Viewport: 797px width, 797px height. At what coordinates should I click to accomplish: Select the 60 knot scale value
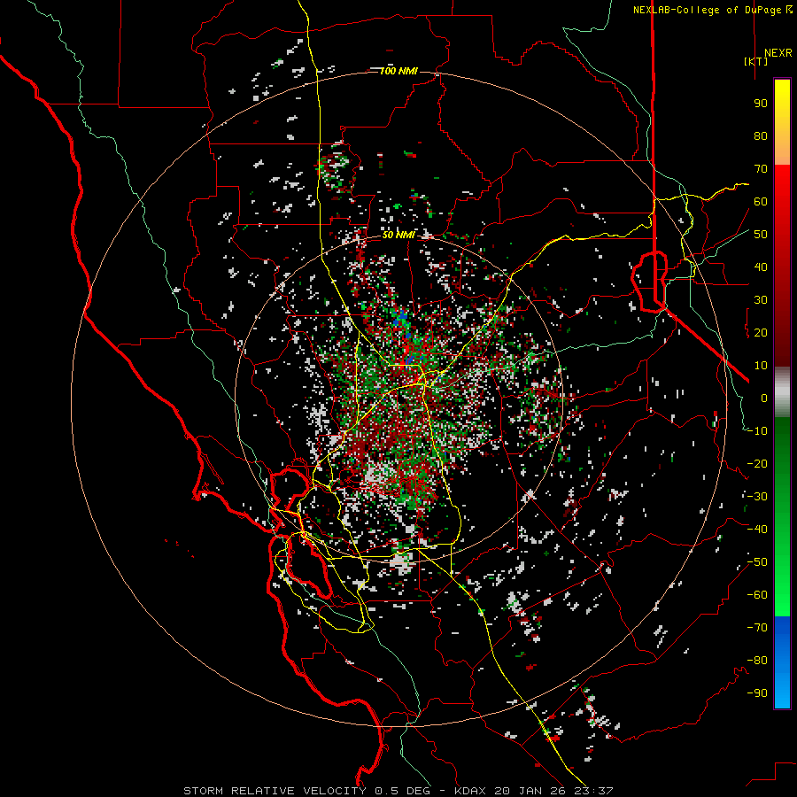point(761,202)
